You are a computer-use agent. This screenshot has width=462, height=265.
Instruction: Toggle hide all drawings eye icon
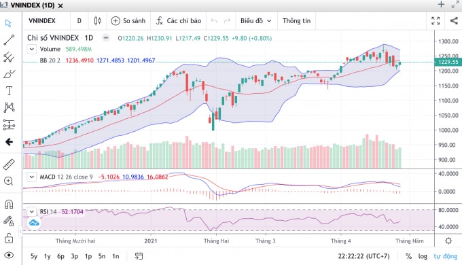[x=9, y=255]
